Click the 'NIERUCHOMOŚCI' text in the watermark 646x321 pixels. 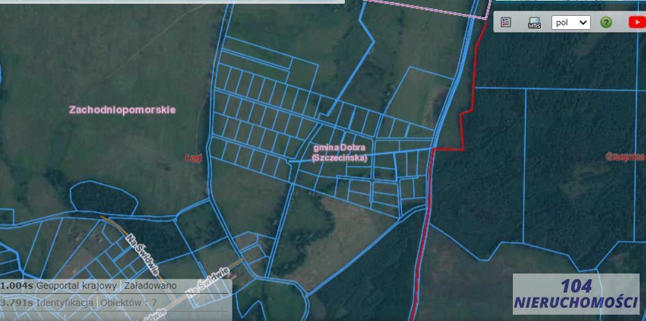[576, 303]
